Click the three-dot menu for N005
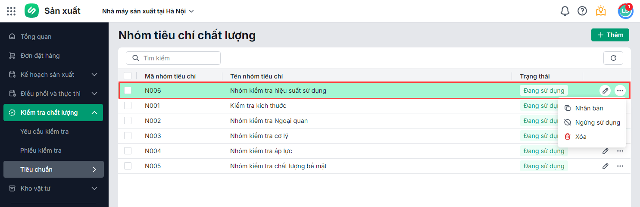Viewport: 640px width, 207px height. (620, 166)
